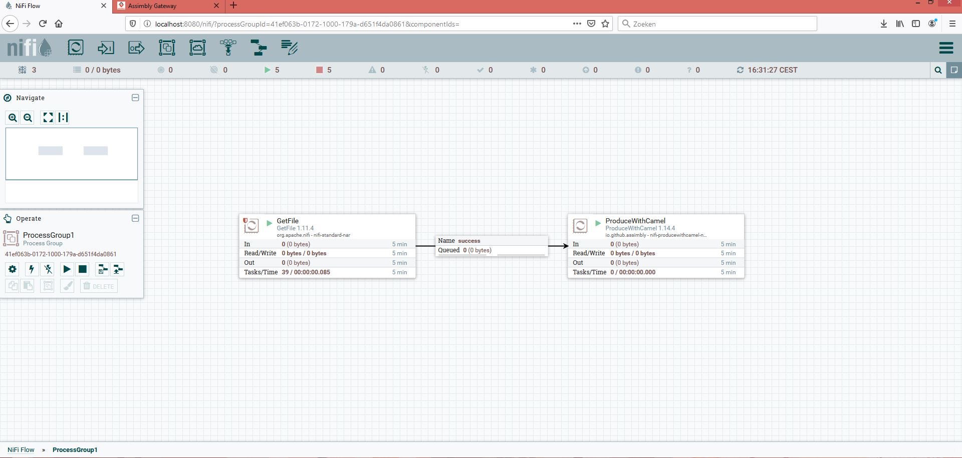
Task: Click the NiFi logo
Action: click(29, 48)
